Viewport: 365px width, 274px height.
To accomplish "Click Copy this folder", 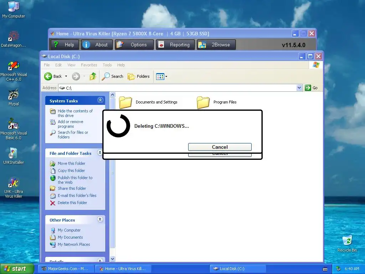I will coord(71,171).
